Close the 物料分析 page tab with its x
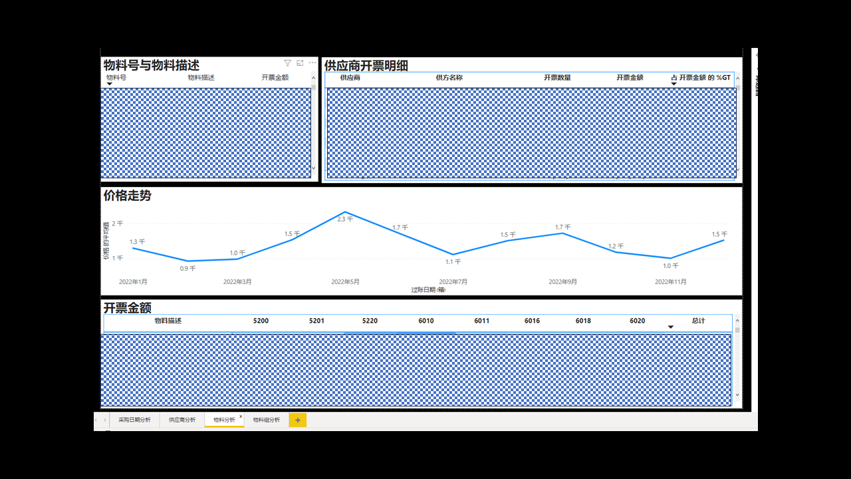This screenshot has width=851, height=479. (241, 416)
